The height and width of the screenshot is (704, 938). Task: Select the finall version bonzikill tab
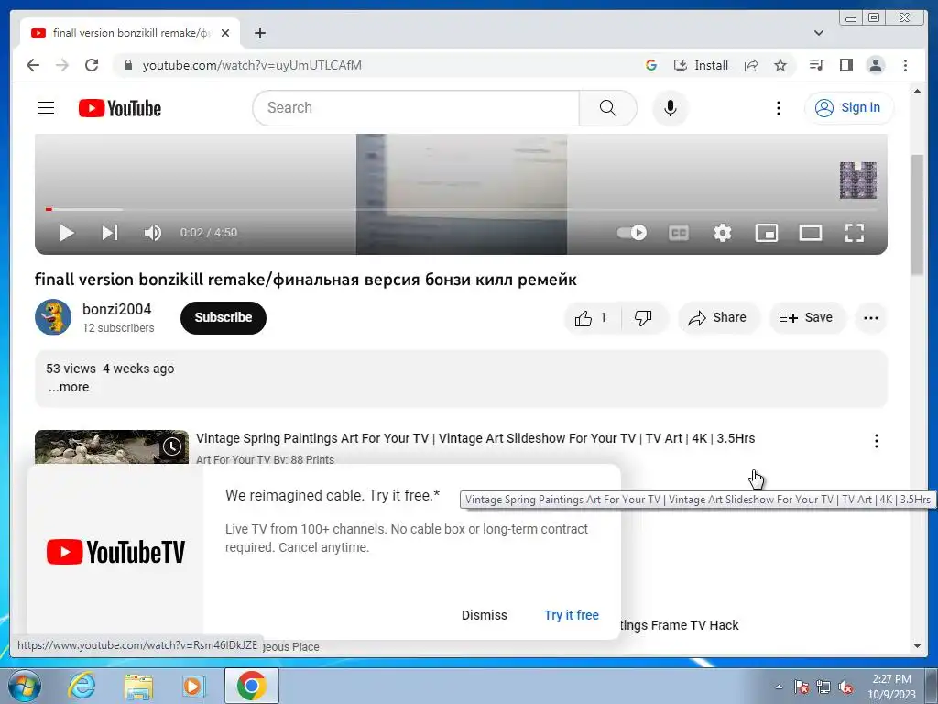130,33
